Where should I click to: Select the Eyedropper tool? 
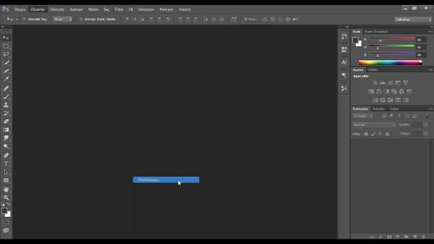pyautogui.click(x=6, y=79)
